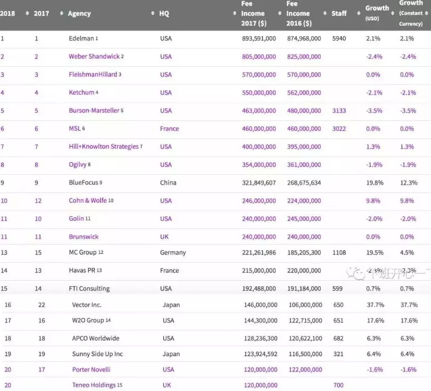Sort Fee Income 2016 column arrows
Screen dimensions: 431x391
325,13
